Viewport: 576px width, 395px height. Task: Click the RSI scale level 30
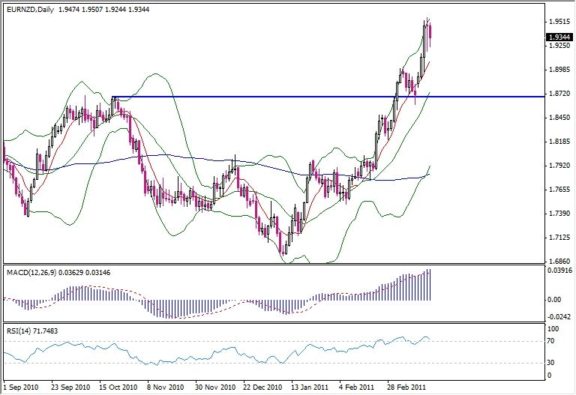point(550,363)
